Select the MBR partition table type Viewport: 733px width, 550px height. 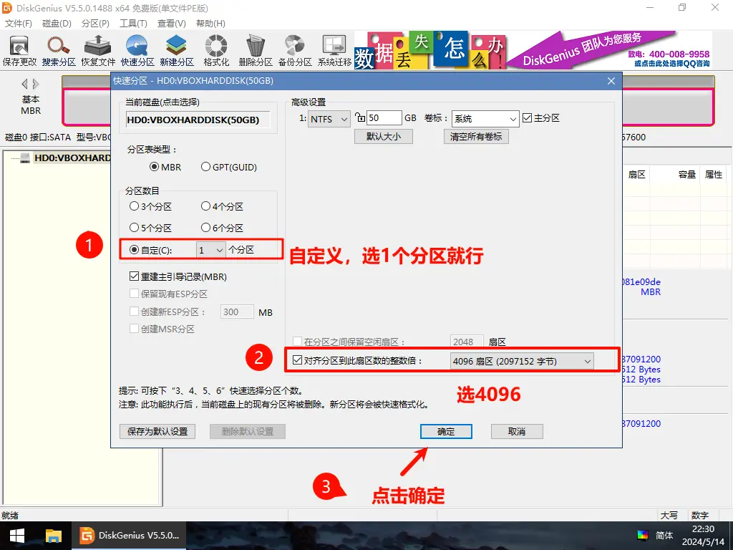pyautogui.click(x=165, y=167)
